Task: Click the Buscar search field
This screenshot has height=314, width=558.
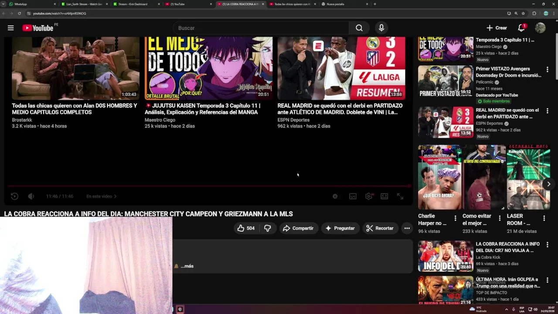Action: pos(261,28)
